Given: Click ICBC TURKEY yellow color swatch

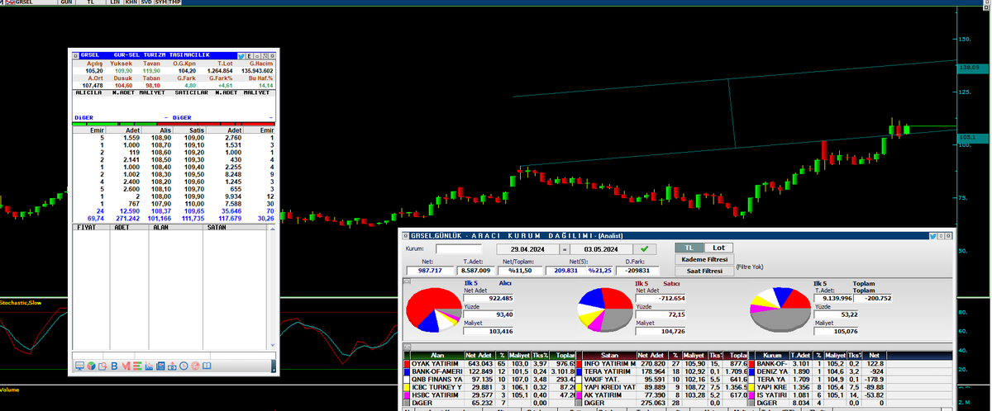Looking at the screenshot, I should [407, 387].
